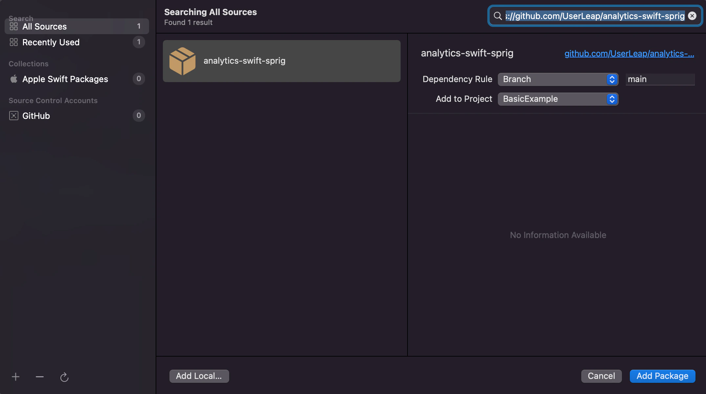Click the Add to Project label
The width and height of the screenshot is (706, 394).
coord(464,99)
